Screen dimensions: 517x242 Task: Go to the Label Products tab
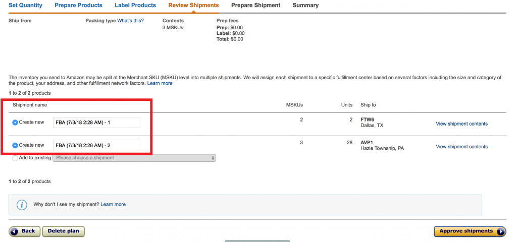click(x=135, y=6)
